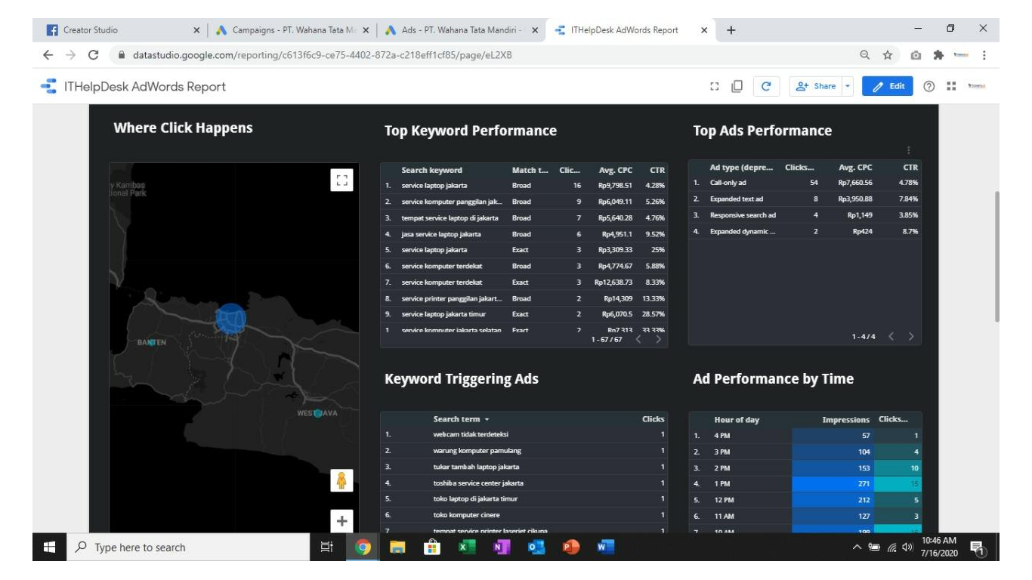
Task: Click the Edit button
Action: point(888,86)
